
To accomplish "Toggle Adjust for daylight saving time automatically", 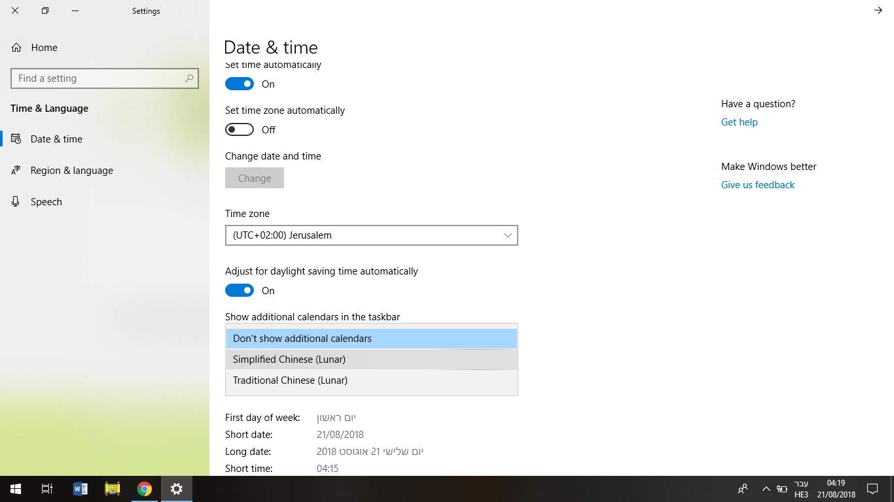I will (240, 291).
